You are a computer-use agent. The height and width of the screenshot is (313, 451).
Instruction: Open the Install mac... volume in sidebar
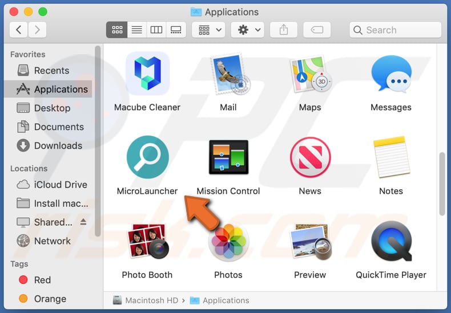48,204
